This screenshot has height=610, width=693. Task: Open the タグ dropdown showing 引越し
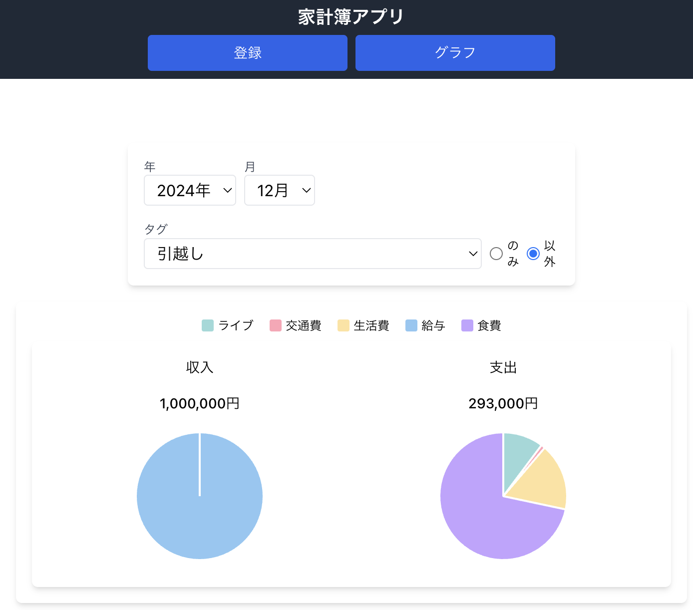[313, 254]
